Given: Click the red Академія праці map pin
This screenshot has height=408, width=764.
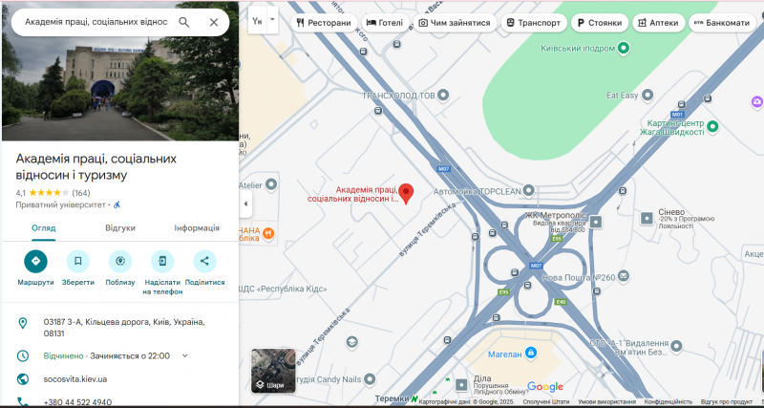Looking at the screenshot, I should 406,192.
